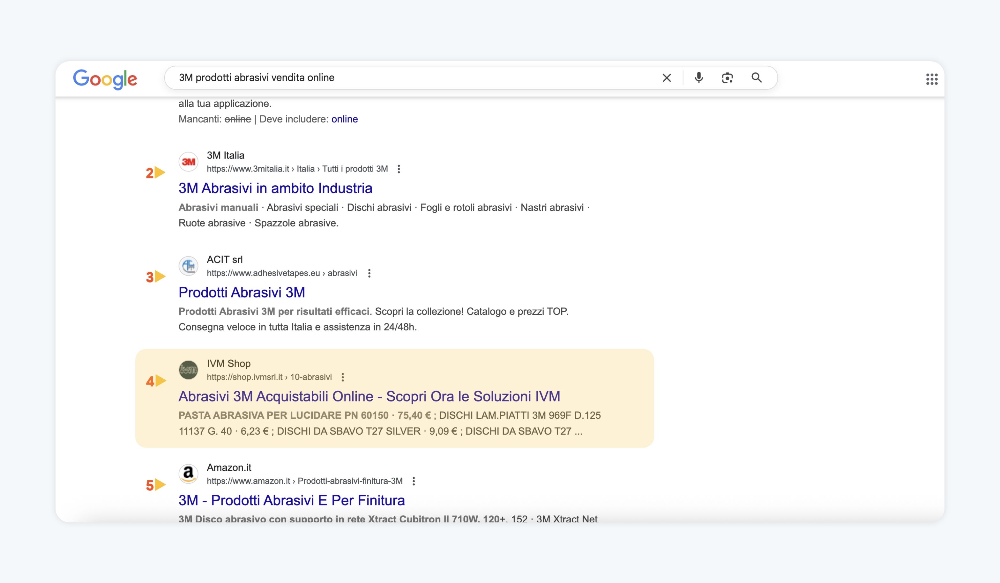
Task: Open "3M - Prodotti Abrasivi E Per Finitura"
Action: 291,500
